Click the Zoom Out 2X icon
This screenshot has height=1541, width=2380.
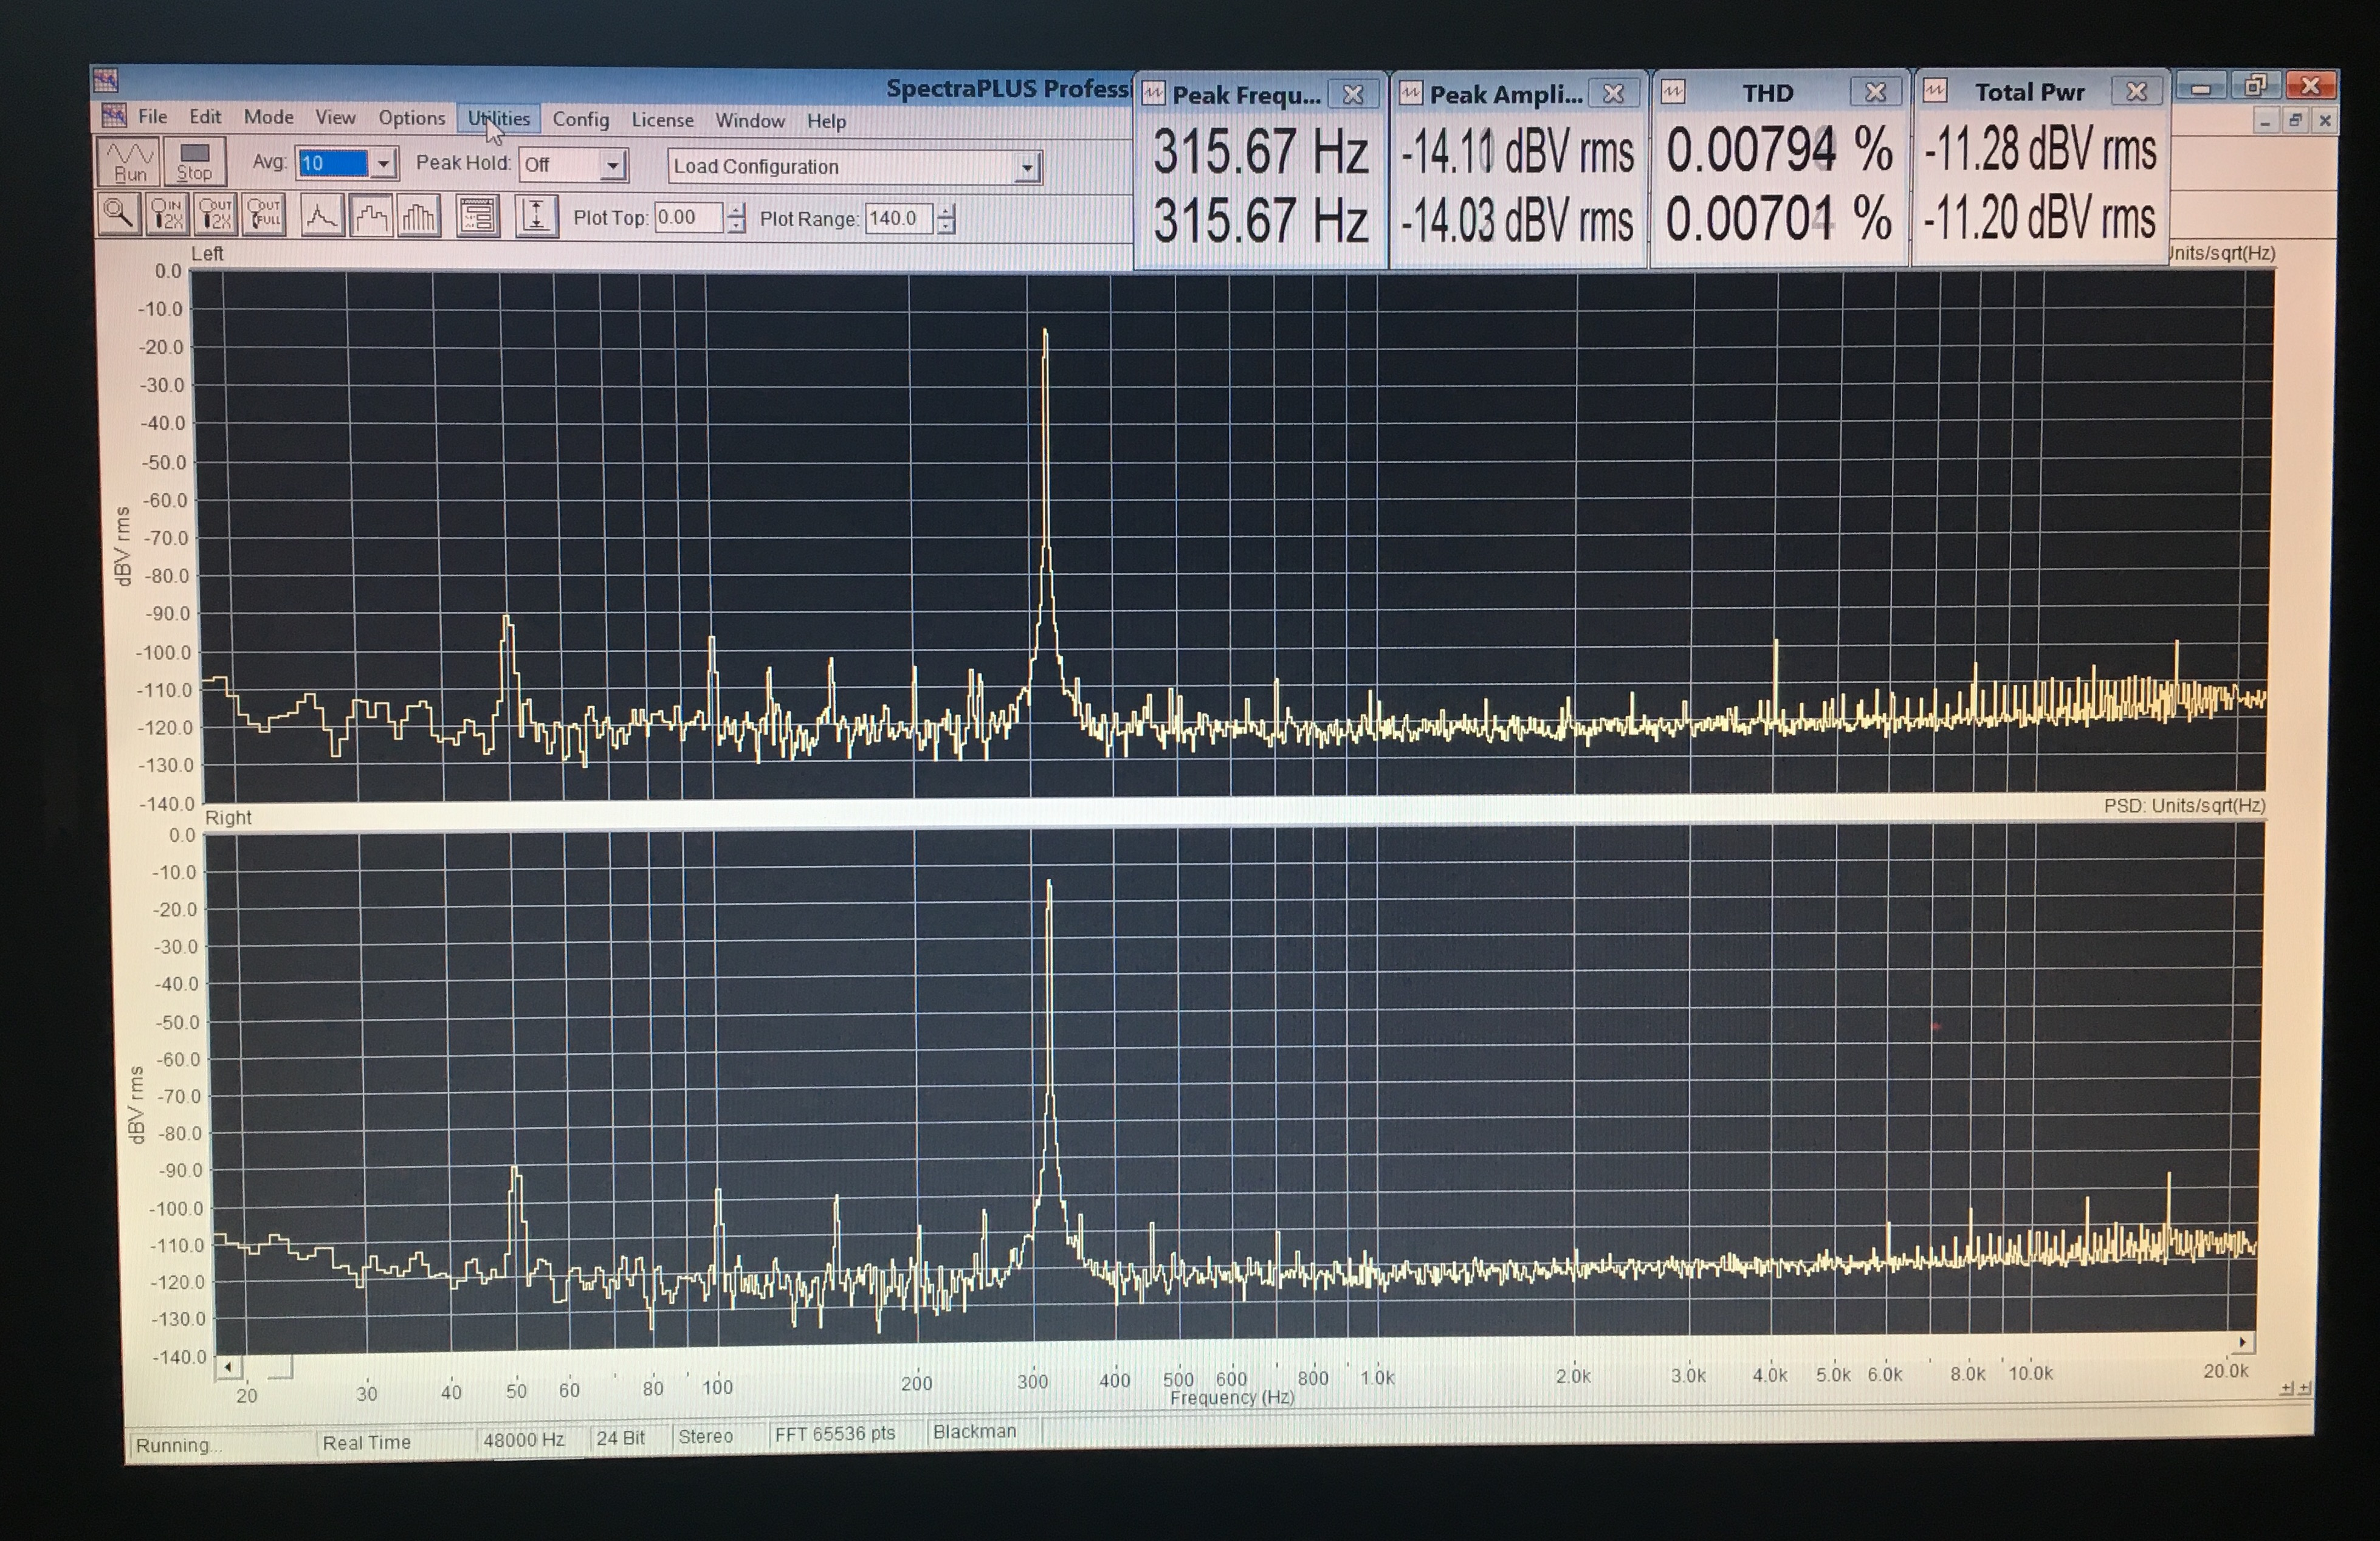point(215,214)
